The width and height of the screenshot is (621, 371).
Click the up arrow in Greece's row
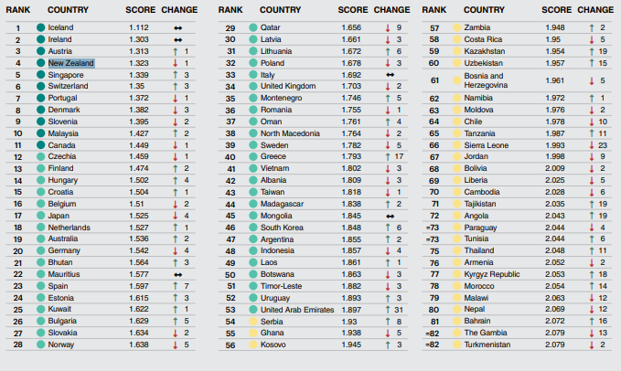coord(388,157)
